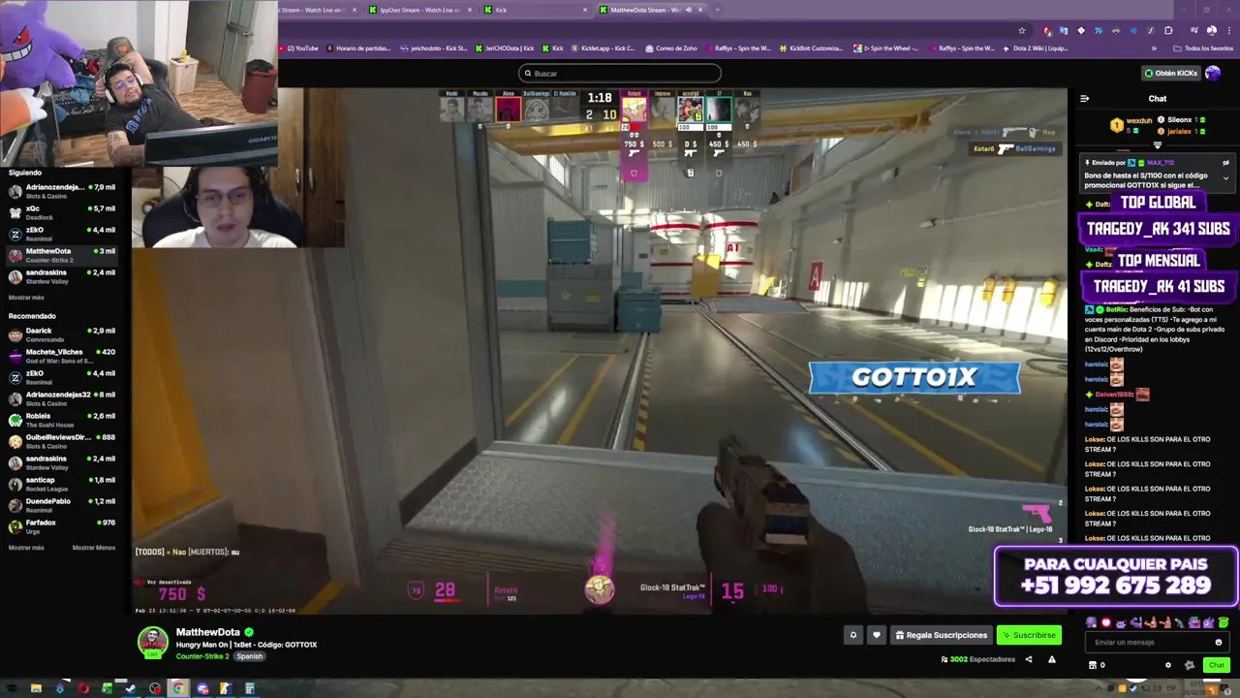The image size is (1240, 698).
Task: Open the xQc channel in Siguiendo
Action: click(62, 212)
